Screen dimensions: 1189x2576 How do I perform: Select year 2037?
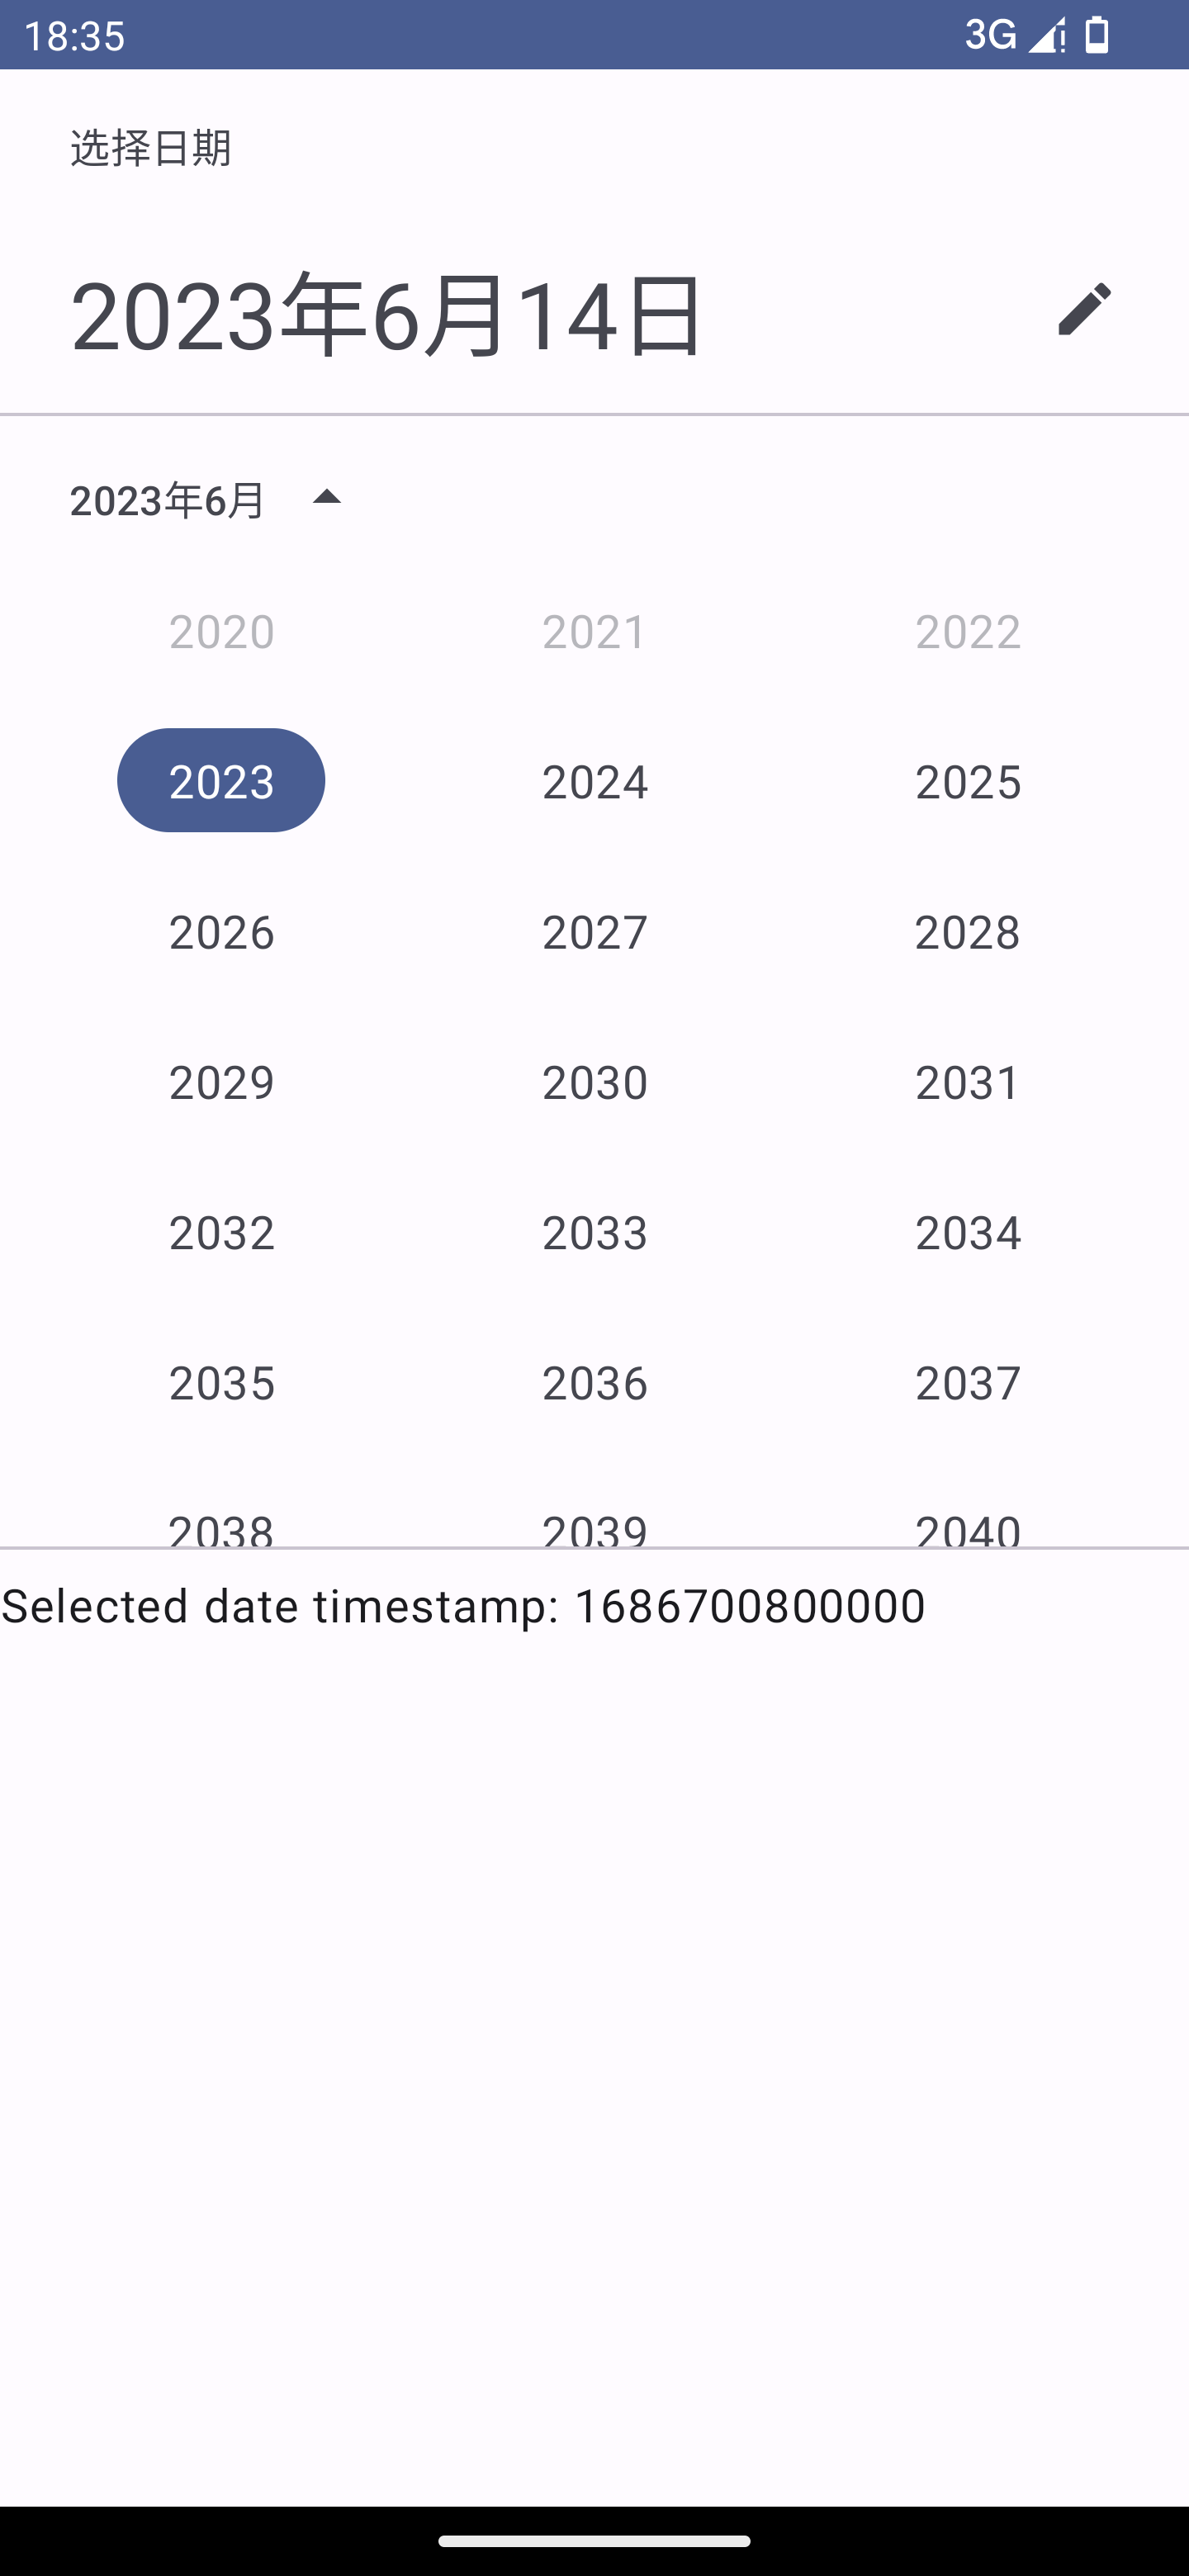point(968,1383)
